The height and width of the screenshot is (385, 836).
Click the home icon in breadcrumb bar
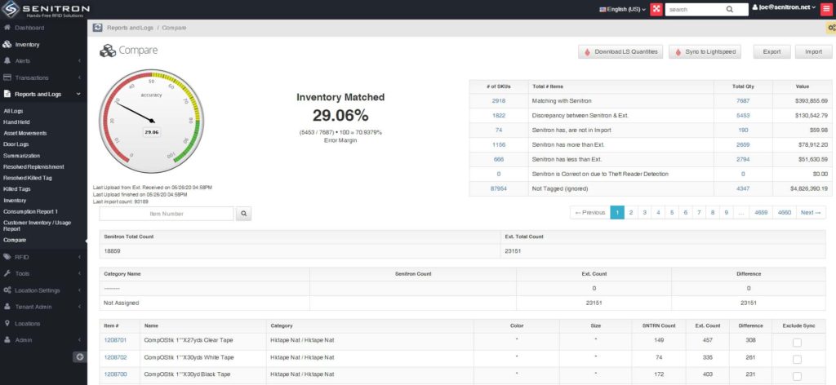tap(98, 28)
